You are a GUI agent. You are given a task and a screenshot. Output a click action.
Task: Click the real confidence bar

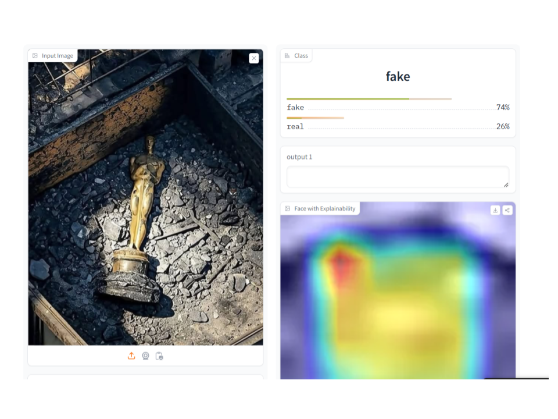coord(315,118)
